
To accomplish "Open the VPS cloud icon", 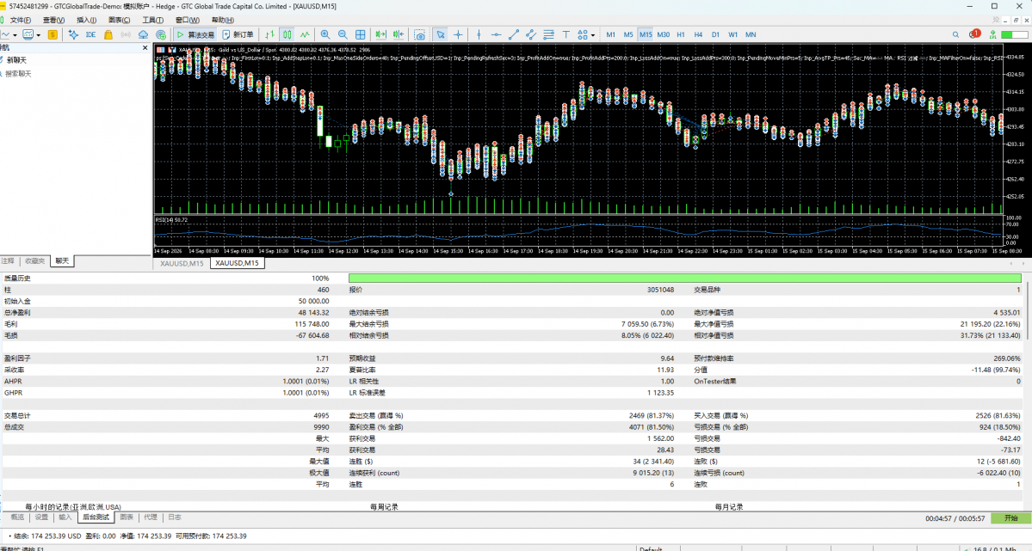I will (x=143, y=34).
